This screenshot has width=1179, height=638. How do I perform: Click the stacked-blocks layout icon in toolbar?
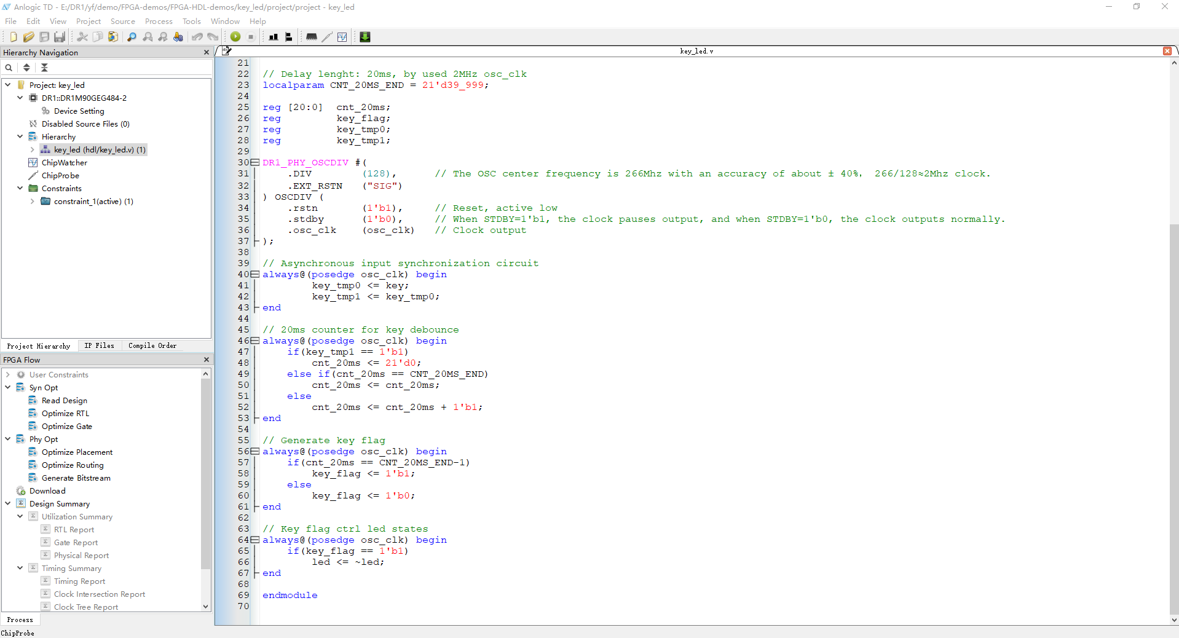click(x=288, y=37)
